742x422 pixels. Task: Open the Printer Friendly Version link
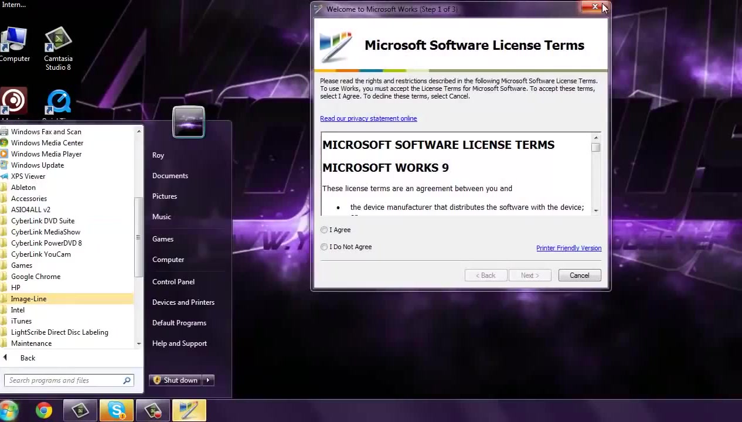coord(568,248)
